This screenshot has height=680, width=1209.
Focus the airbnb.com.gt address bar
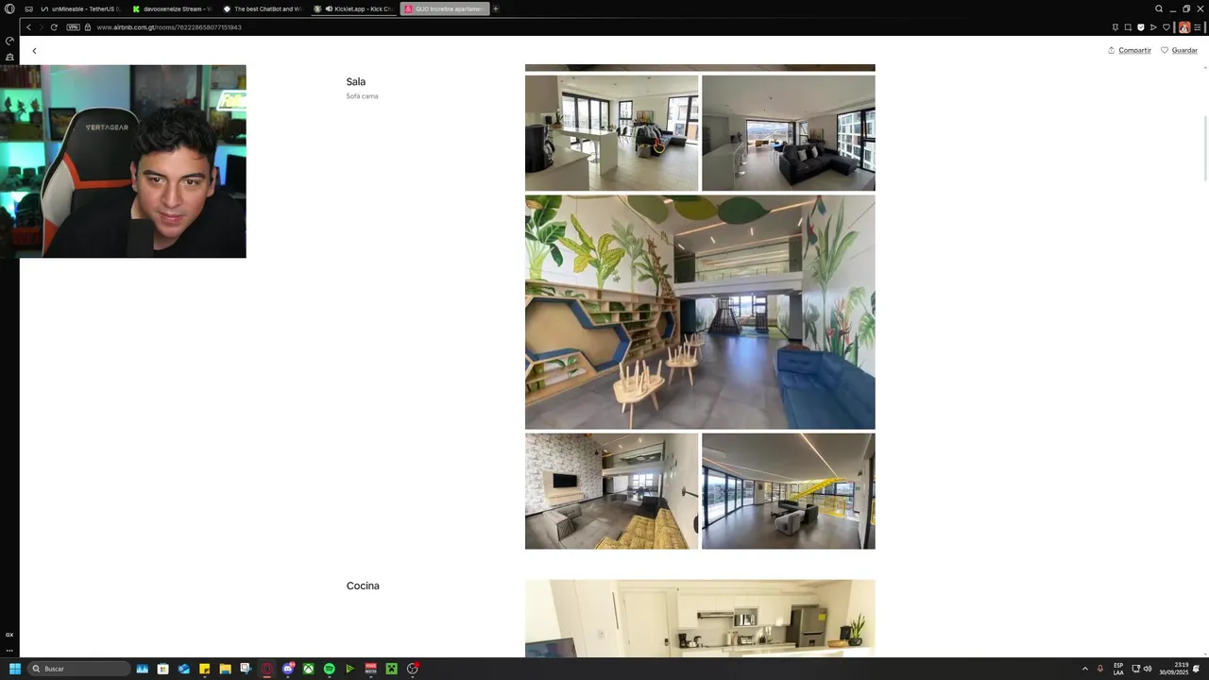169,27
